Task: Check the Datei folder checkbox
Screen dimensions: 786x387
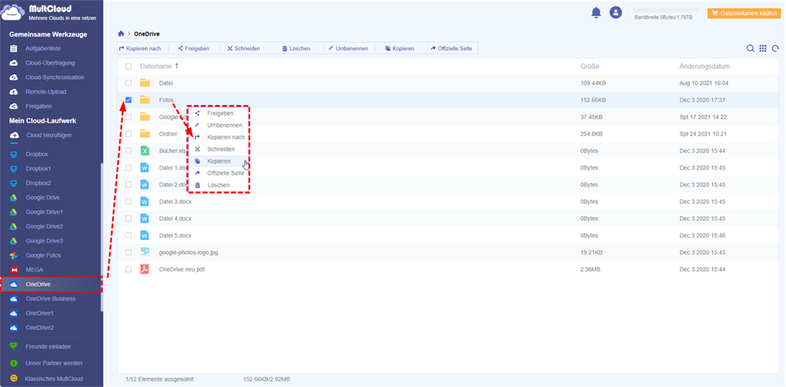Action: click(x=129, y=83)
